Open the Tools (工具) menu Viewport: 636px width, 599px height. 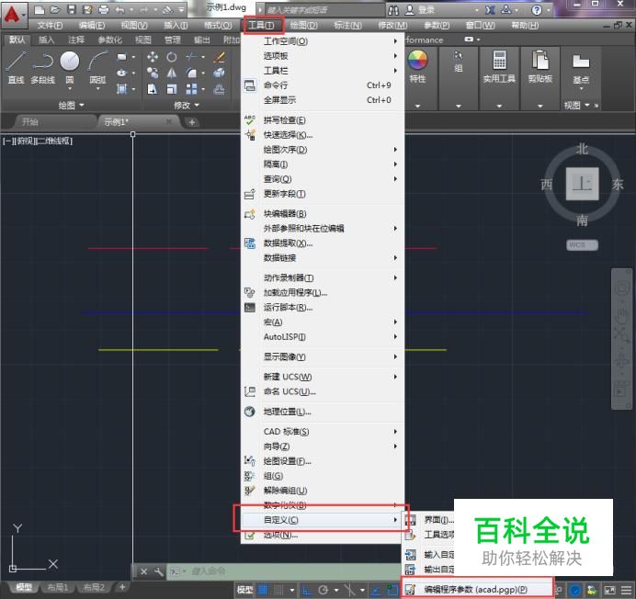(x=261, y=26)
